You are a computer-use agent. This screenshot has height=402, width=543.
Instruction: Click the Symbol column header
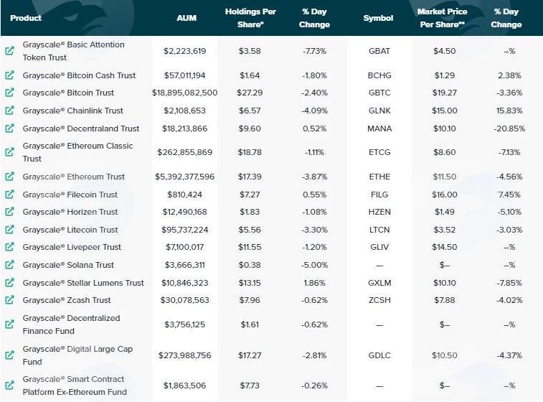pos(378,18)
